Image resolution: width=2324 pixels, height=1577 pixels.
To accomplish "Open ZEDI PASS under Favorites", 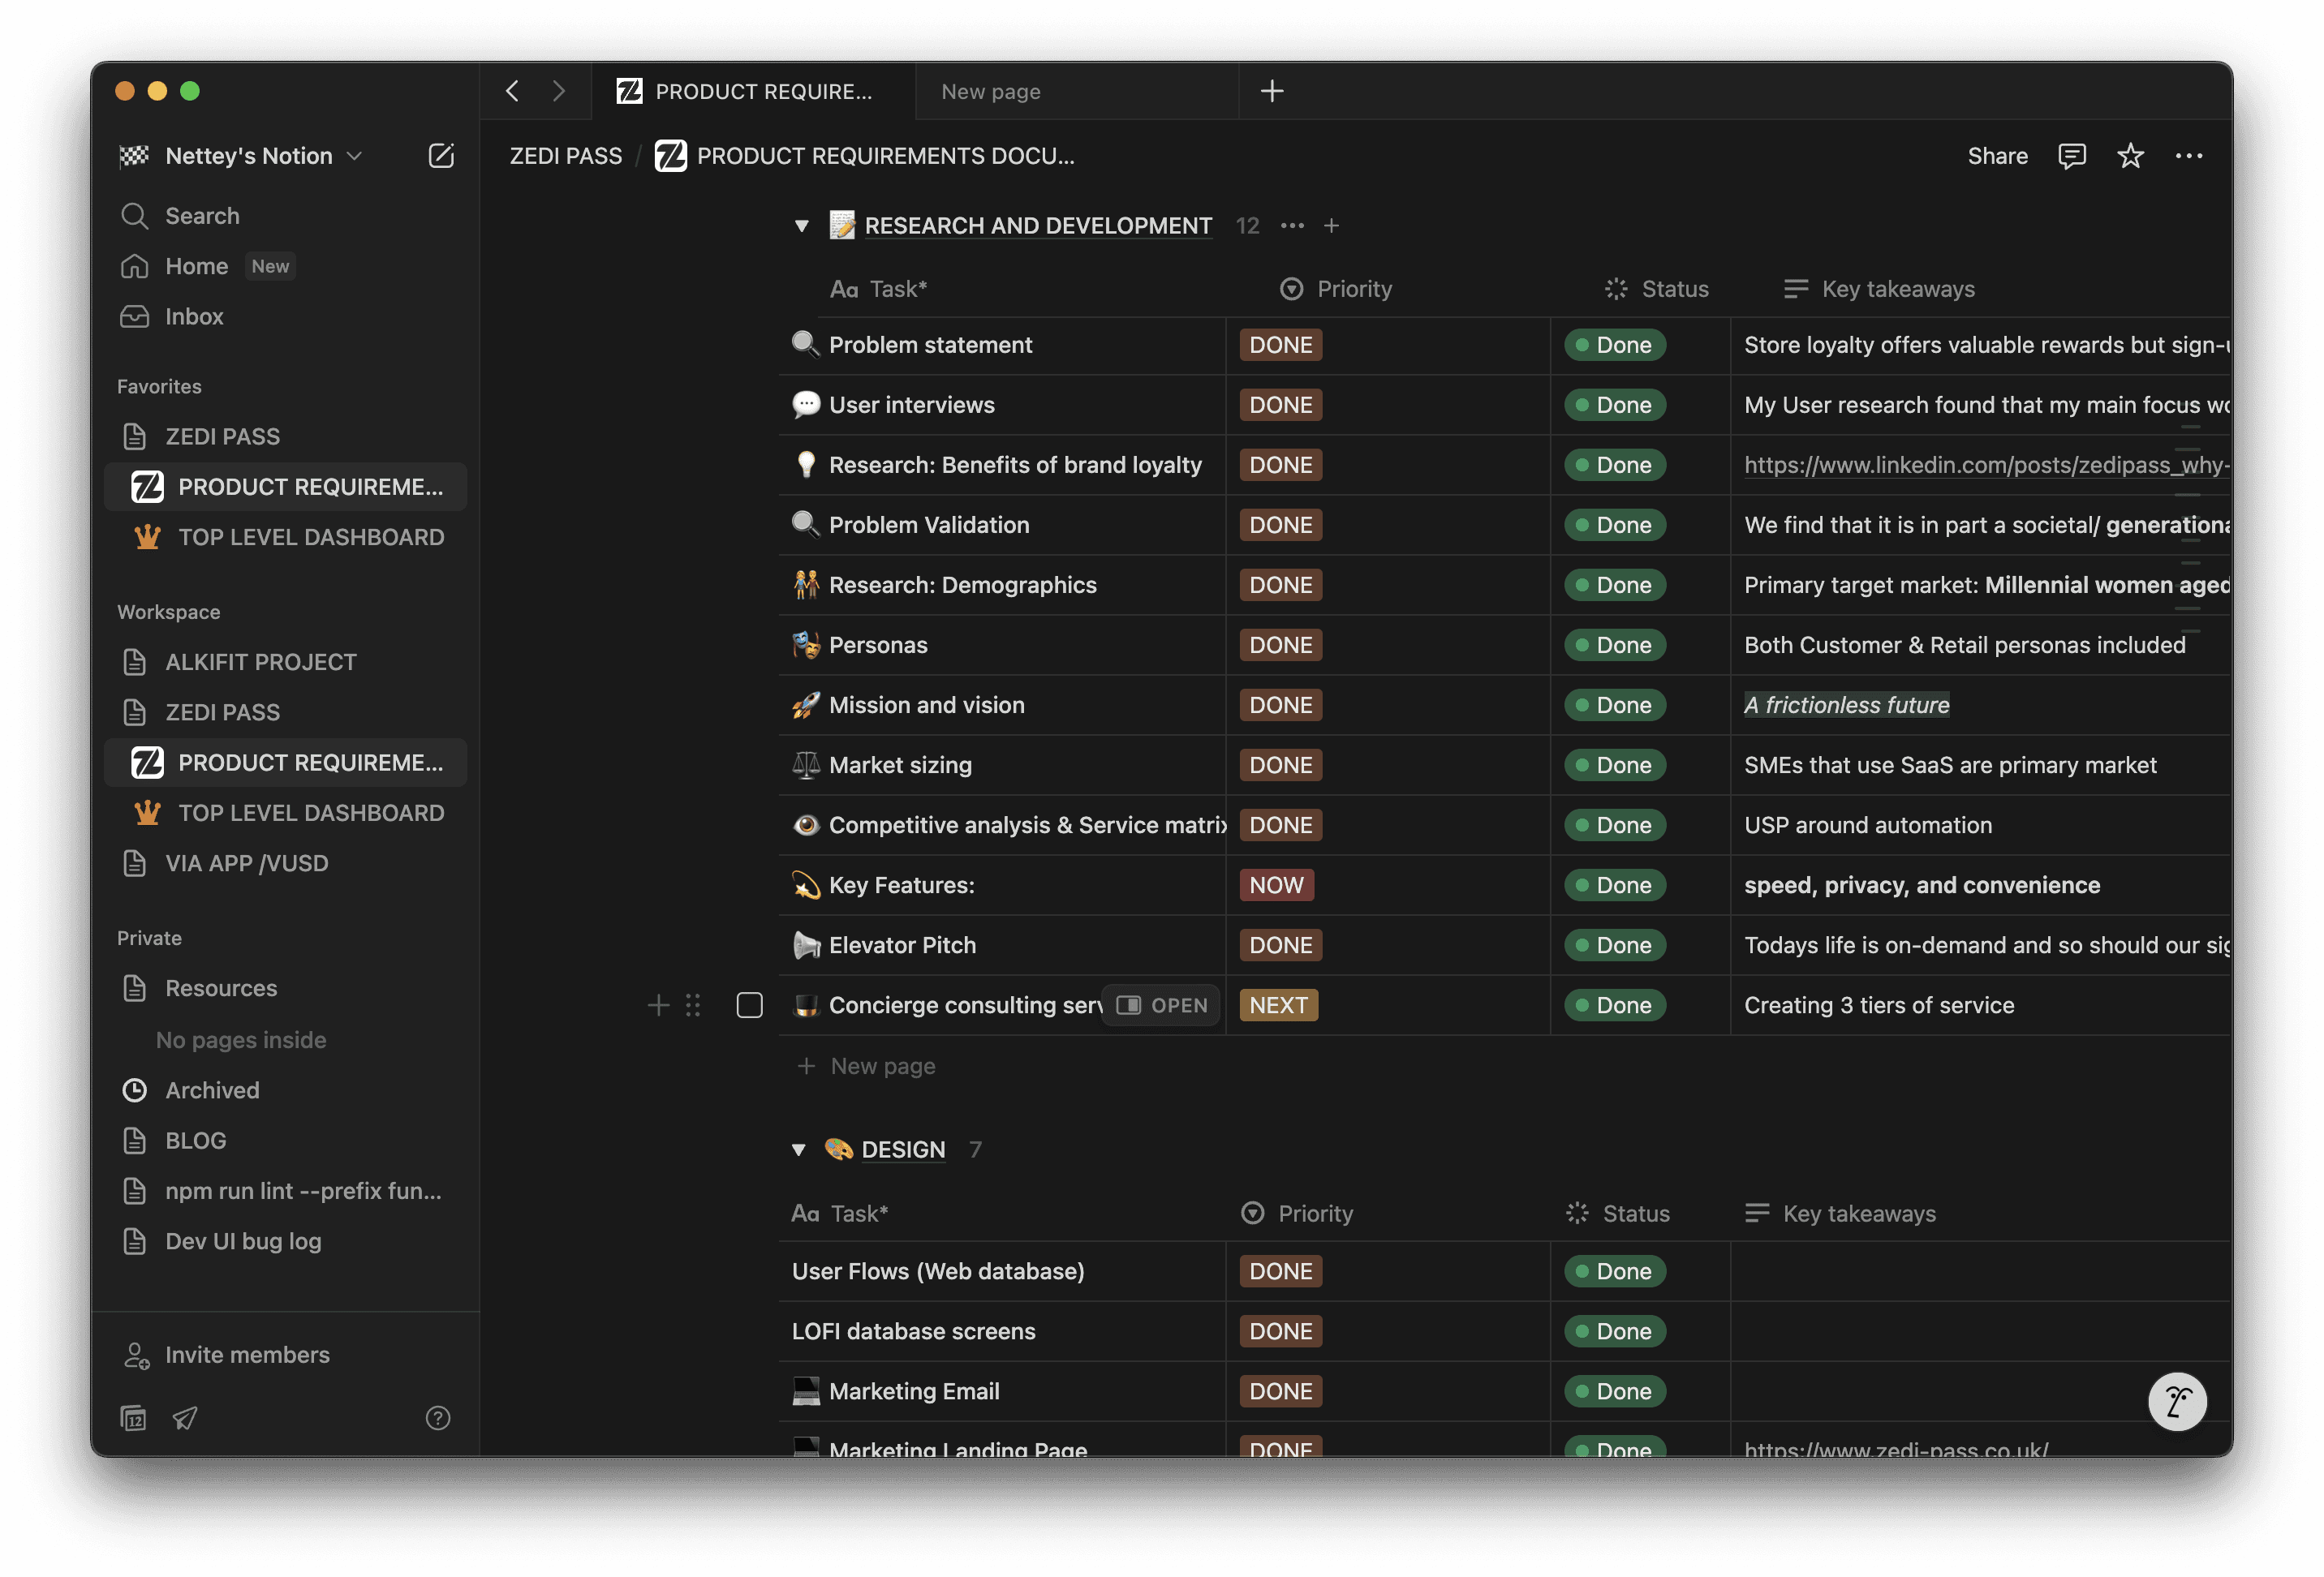I will point(285,436).
